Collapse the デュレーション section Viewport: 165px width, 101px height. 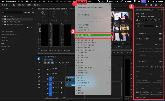(x=137, y=39)
